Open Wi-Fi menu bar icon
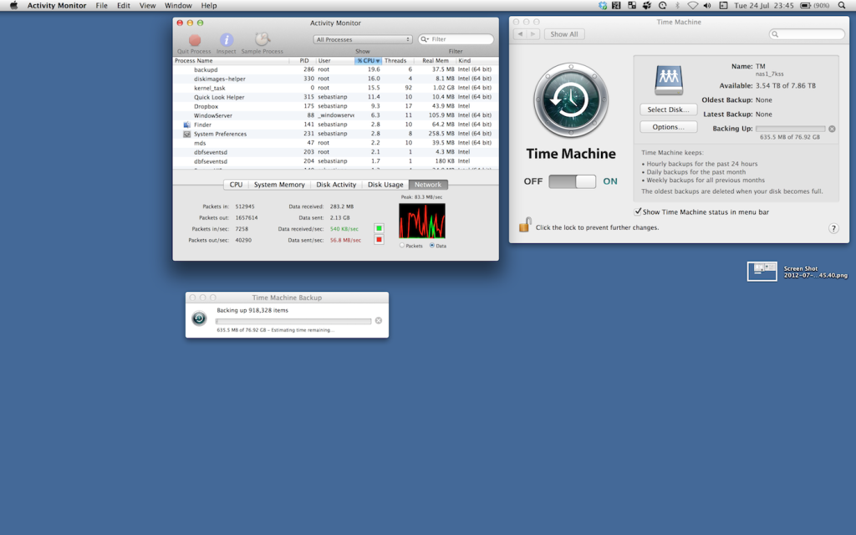Viewport: 856px width, 535px height. [x=693, y=6]
